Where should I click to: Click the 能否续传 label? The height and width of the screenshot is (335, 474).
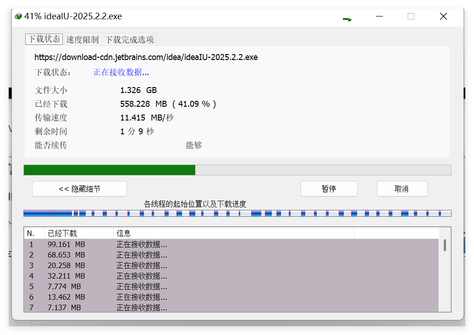pyautogui.click(x=51, y=145)
